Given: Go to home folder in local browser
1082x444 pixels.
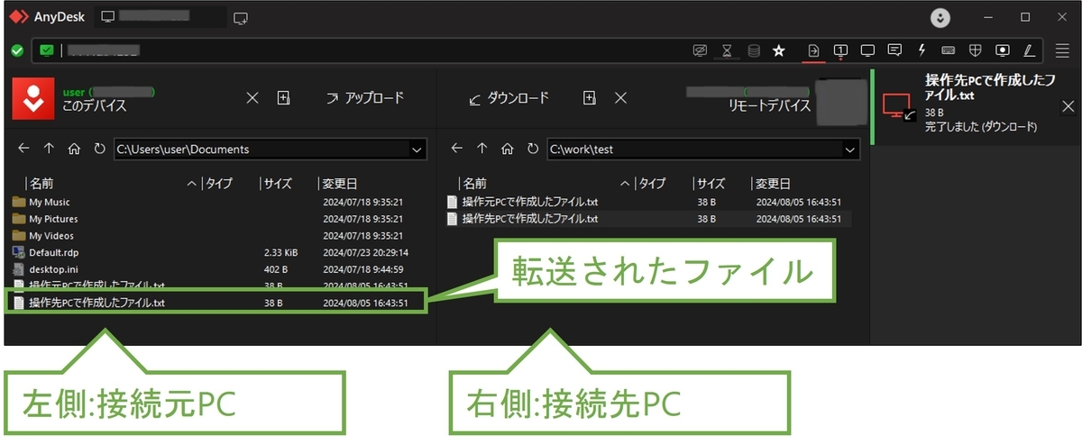Looking at the screenshot, I should click(x=74, y=149).
